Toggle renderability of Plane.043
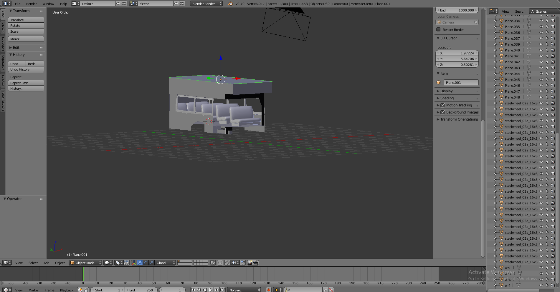560x292 pixels. tap(553, 68)
